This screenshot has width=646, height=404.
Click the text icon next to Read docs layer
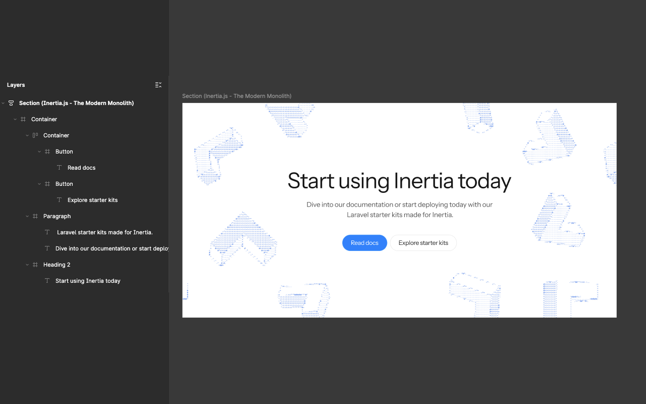tap(60, 168)
